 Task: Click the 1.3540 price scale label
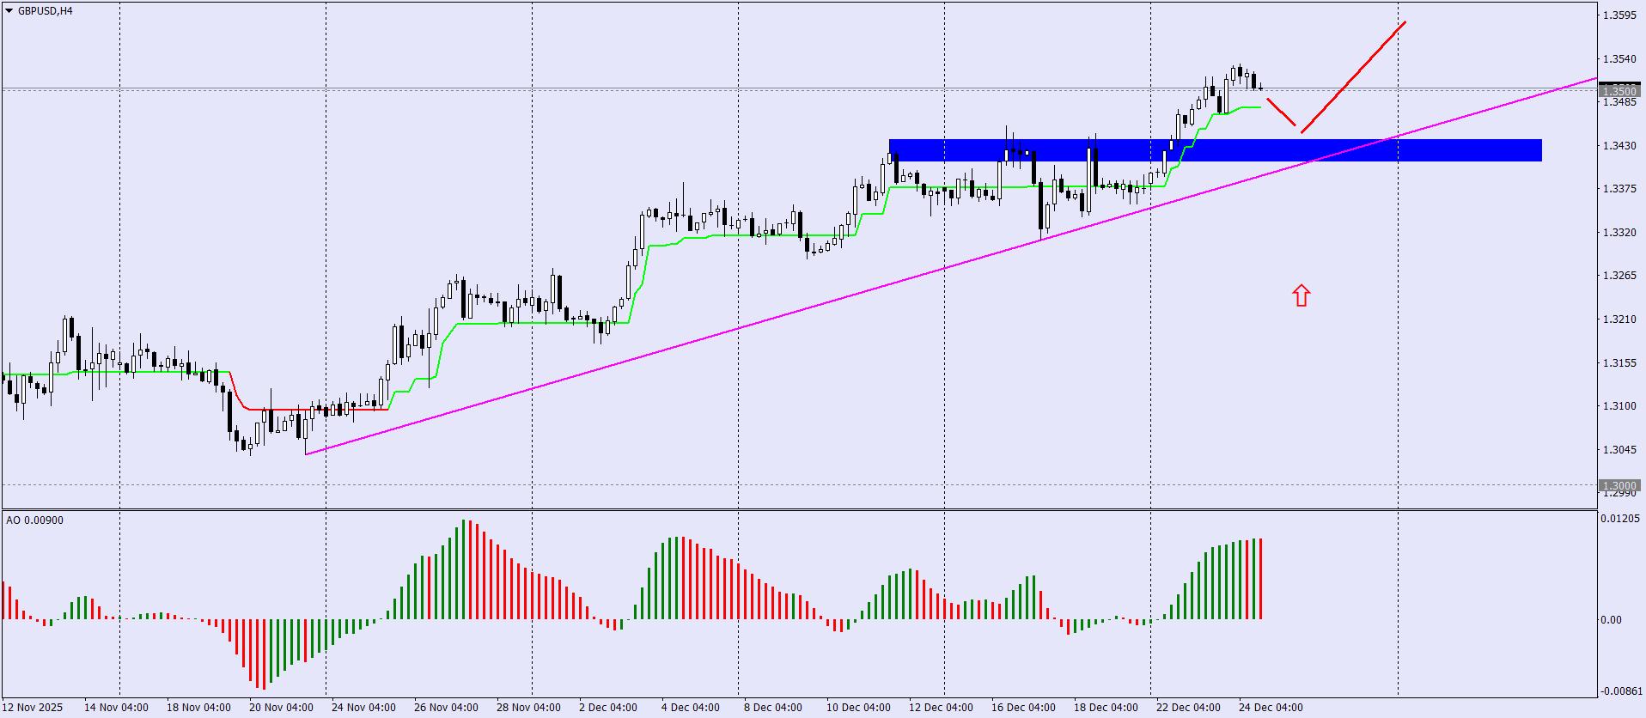[x=1619, y=58]
